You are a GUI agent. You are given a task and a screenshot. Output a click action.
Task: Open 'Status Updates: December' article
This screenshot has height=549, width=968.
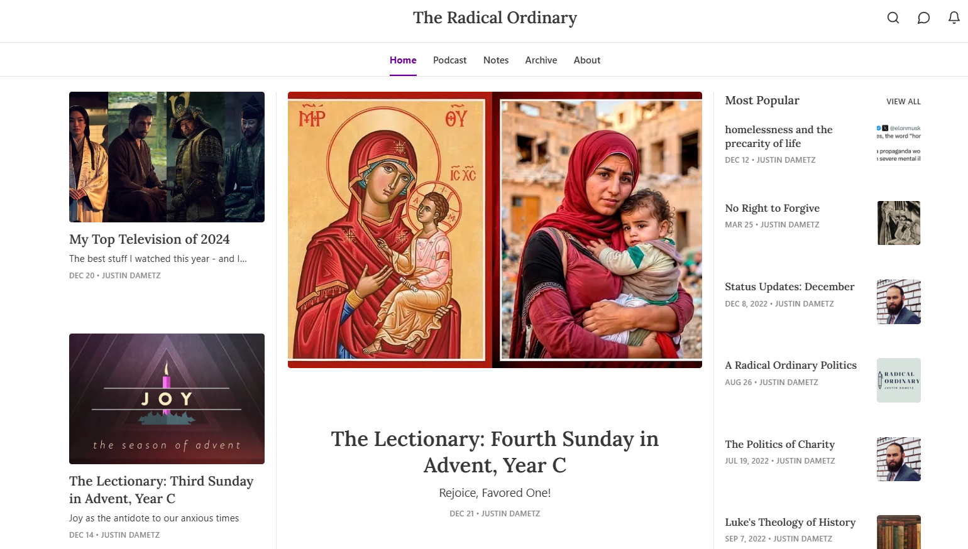tap(789, 287)
